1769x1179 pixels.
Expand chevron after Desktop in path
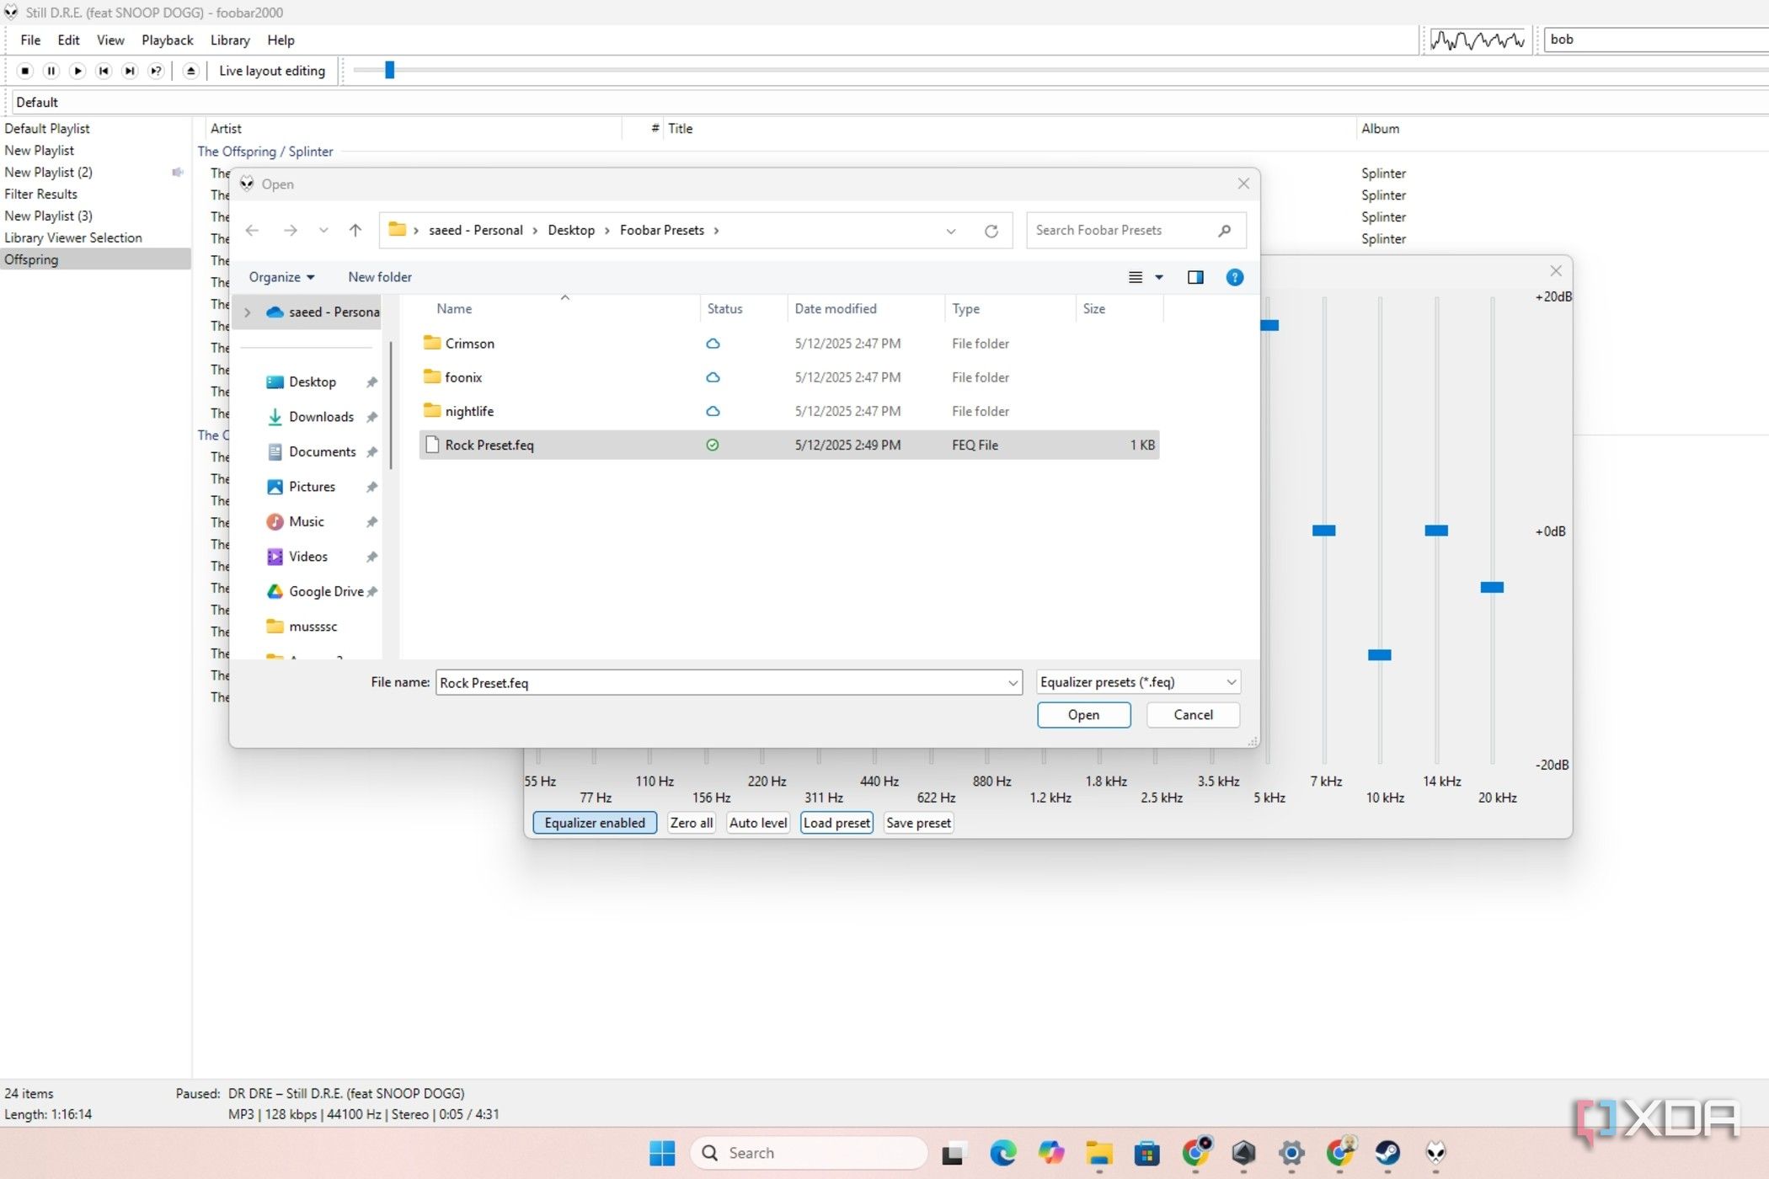607,231
